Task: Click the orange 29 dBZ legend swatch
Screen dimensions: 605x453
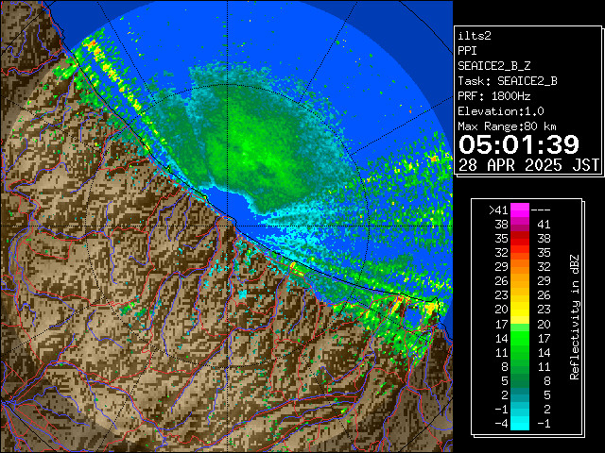Action: [519, 267]
